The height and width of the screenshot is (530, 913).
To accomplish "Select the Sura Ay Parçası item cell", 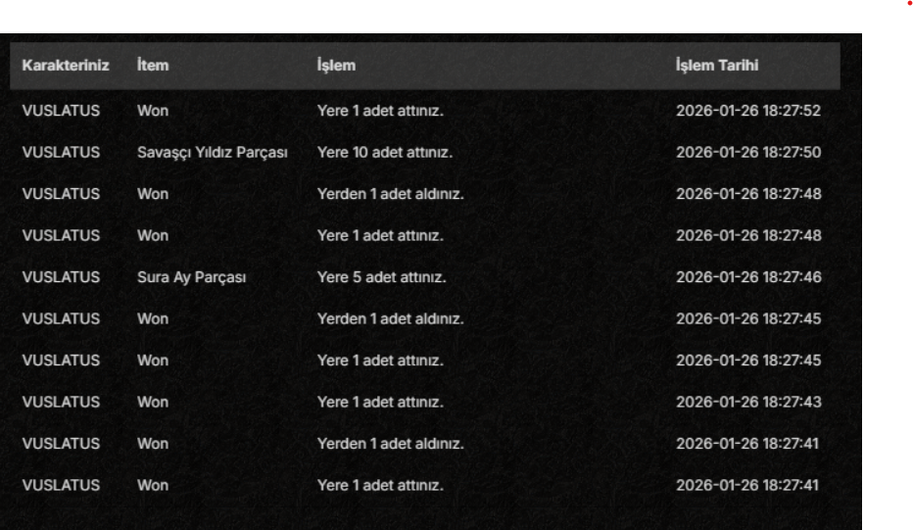I will coord(191,277).
